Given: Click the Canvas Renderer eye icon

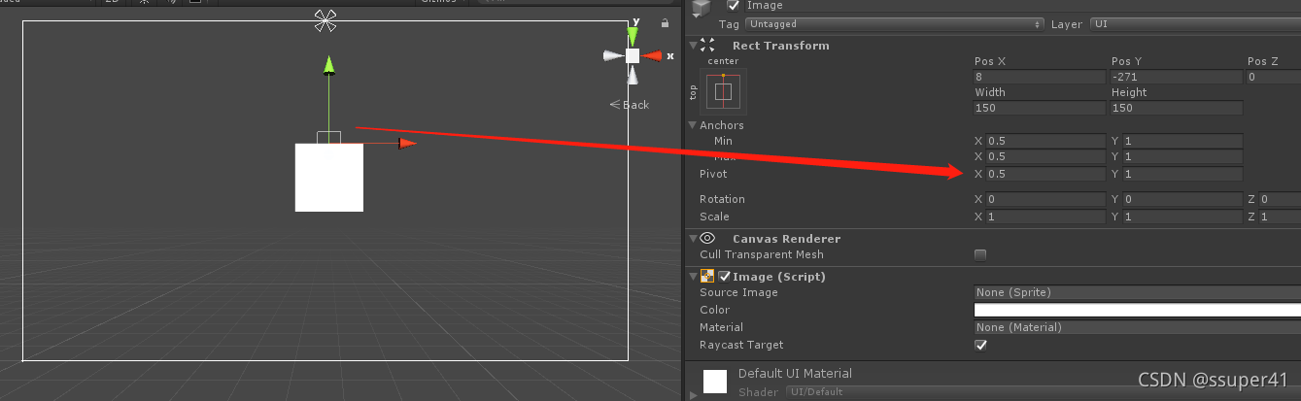Looking at the screenshot, I should 707,238.
